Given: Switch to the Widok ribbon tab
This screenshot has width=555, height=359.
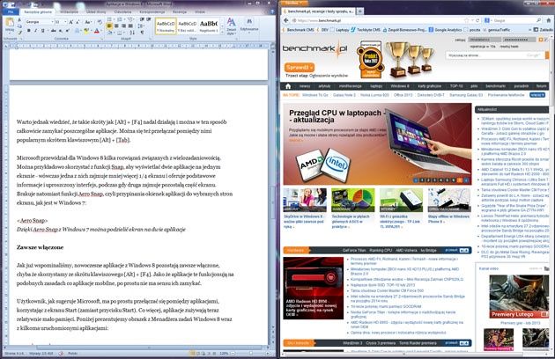Looking at the screenshot, I should [x=200, y=11].
